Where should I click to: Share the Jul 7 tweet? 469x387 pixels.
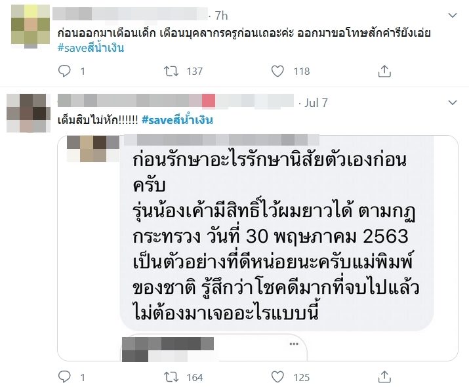384,377
